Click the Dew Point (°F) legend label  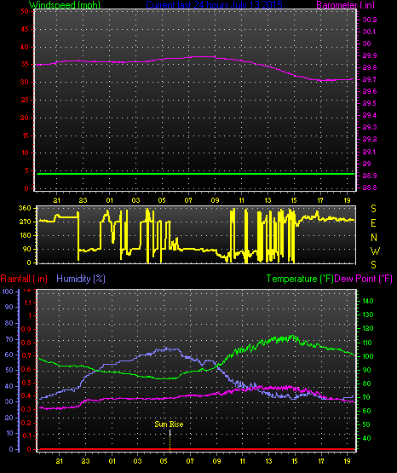tap(363, 279)
